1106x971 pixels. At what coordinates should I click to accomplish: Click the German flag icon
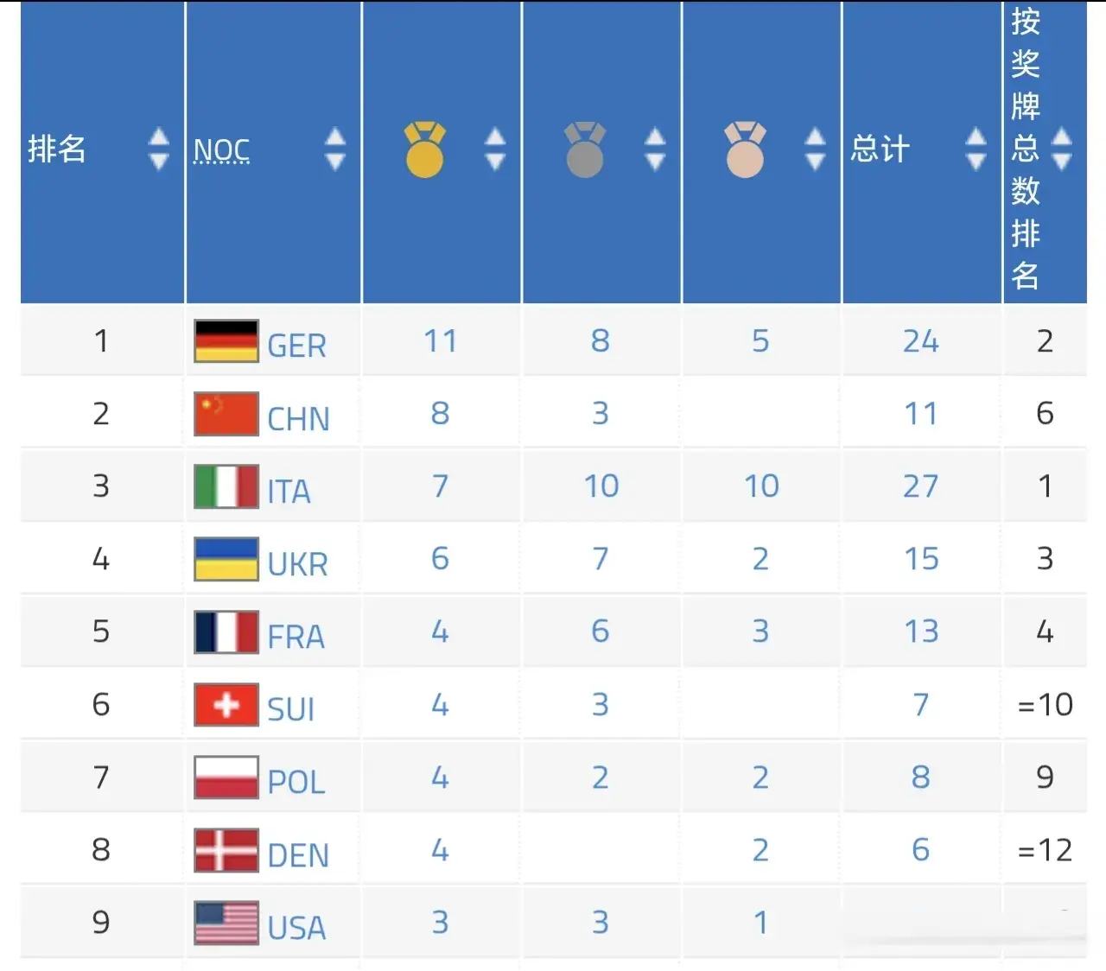tap(226, 341)
